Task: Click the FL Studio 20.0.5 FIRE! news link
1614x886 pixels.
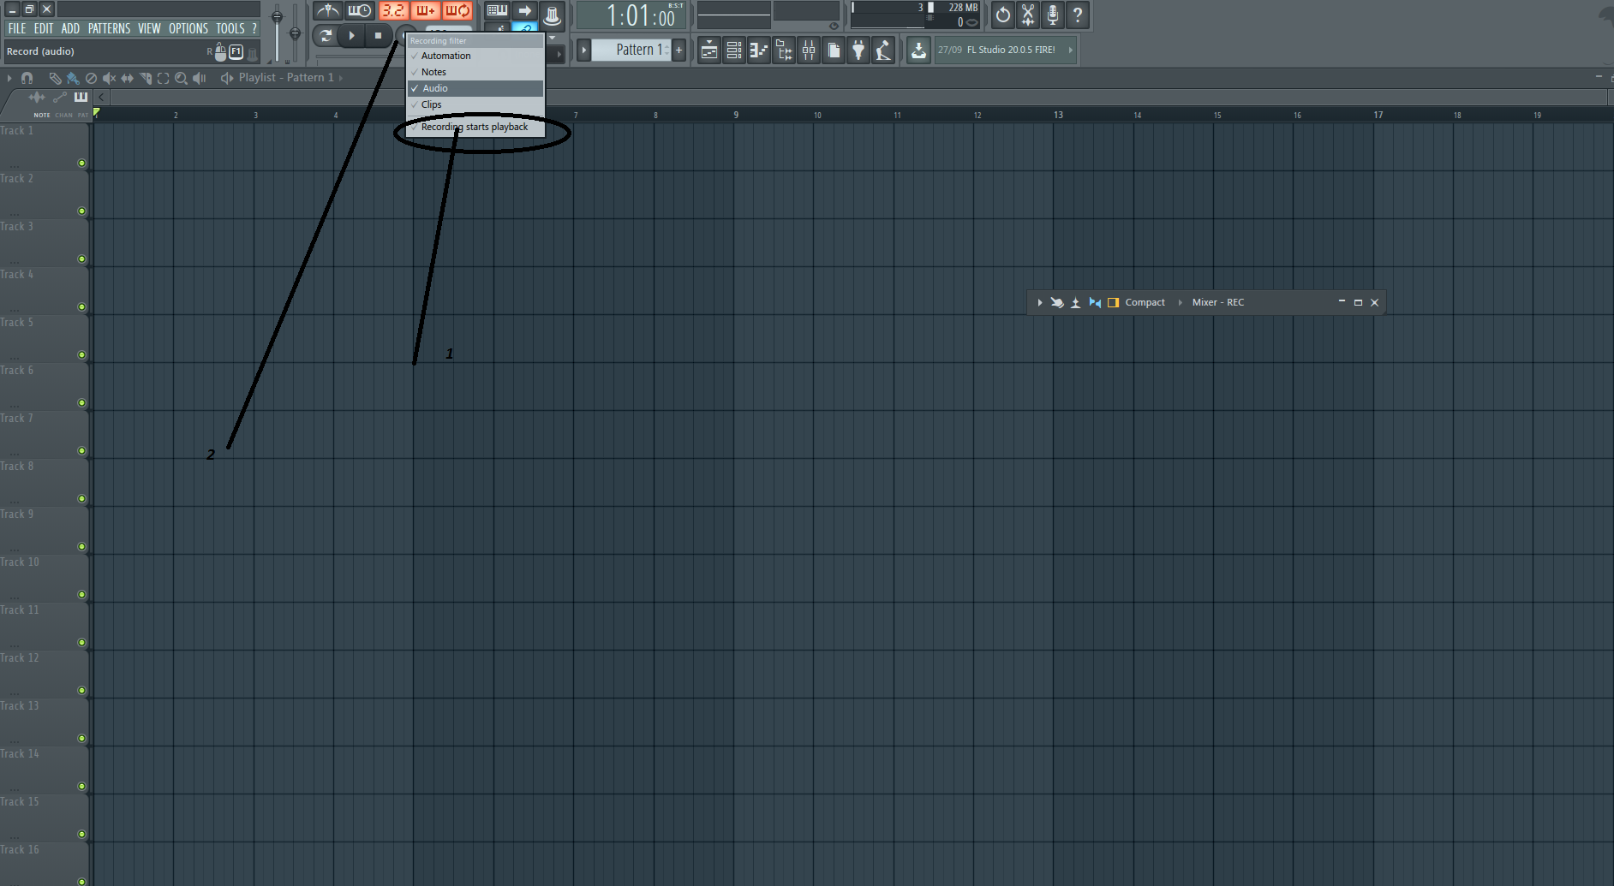Action: click(x=1011, y=50)
